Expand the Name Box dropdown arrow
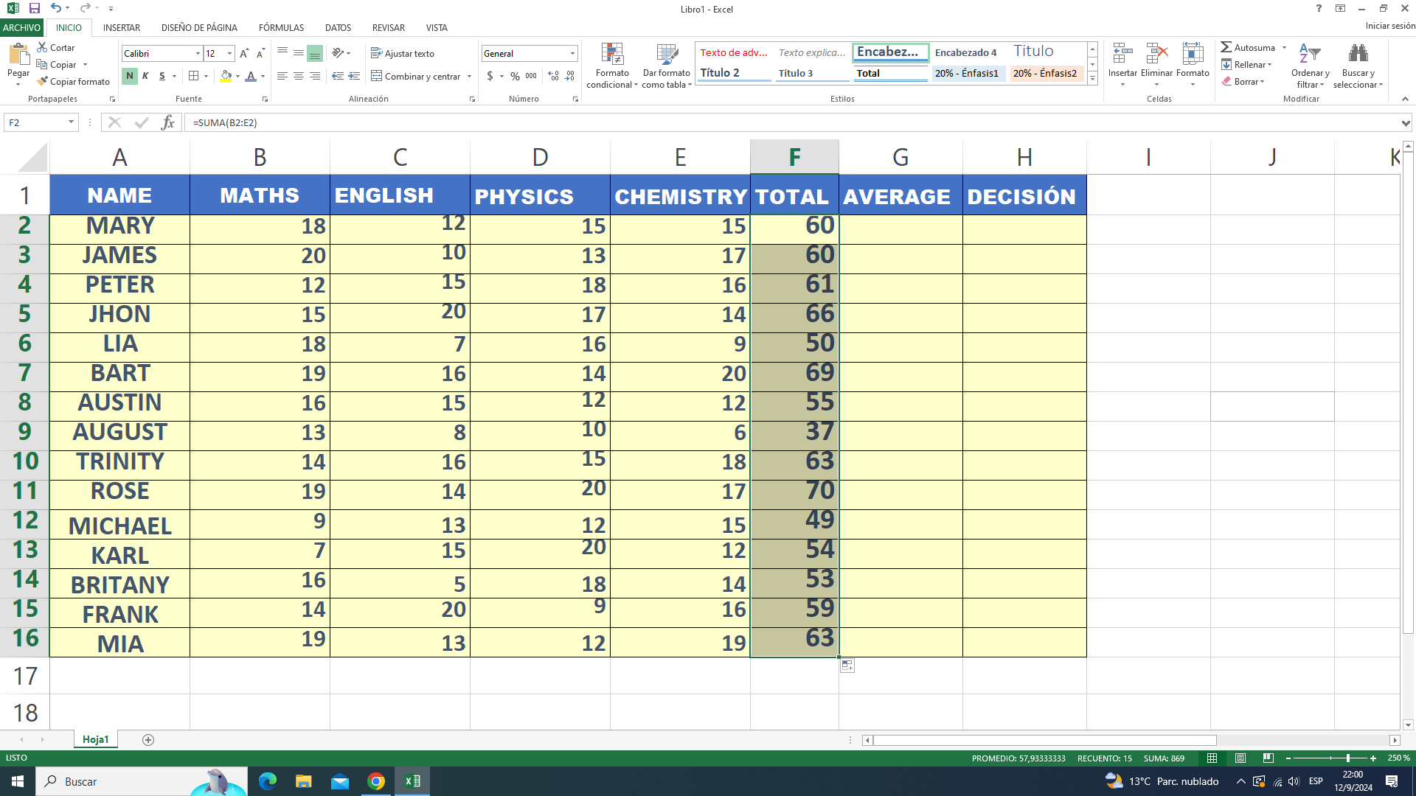Image resolution: width=1416 pixels, height=796 pixels. point(71,122)
